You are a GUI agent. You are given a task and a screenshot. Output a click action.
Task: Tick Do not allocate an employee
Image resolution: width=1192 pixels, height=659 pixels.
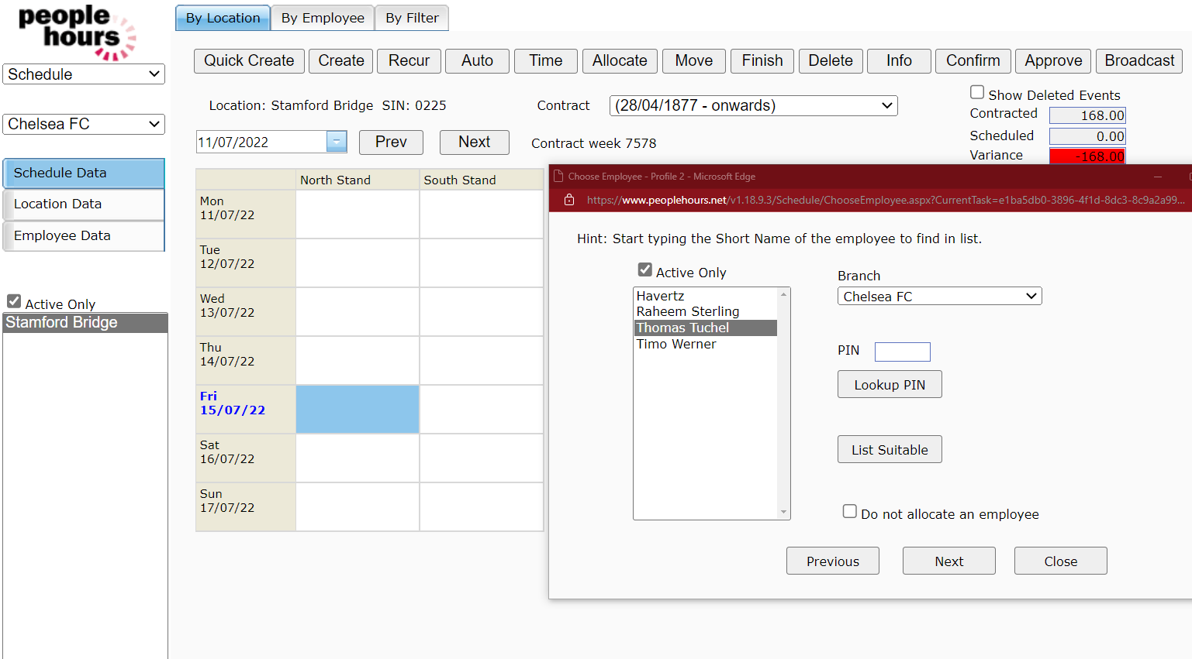[850, 512]
